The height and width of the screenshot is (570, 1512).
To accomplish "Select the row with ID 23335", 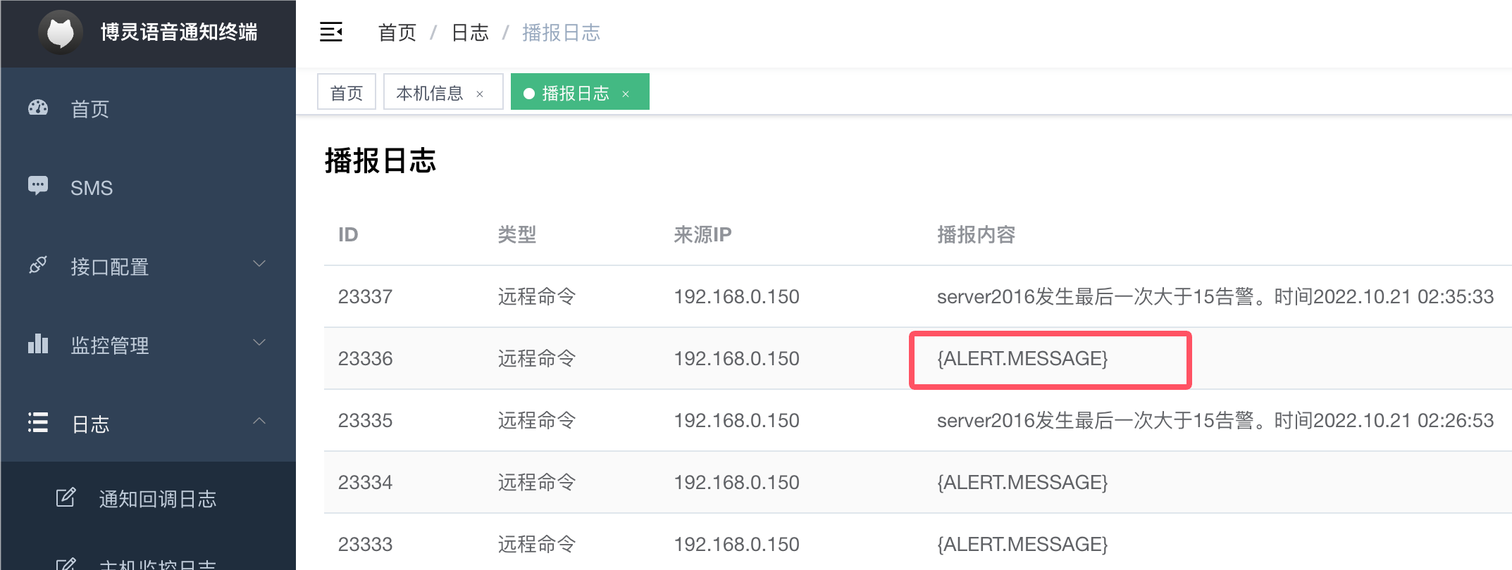I will pyautogui.click(x=918, y=420).
